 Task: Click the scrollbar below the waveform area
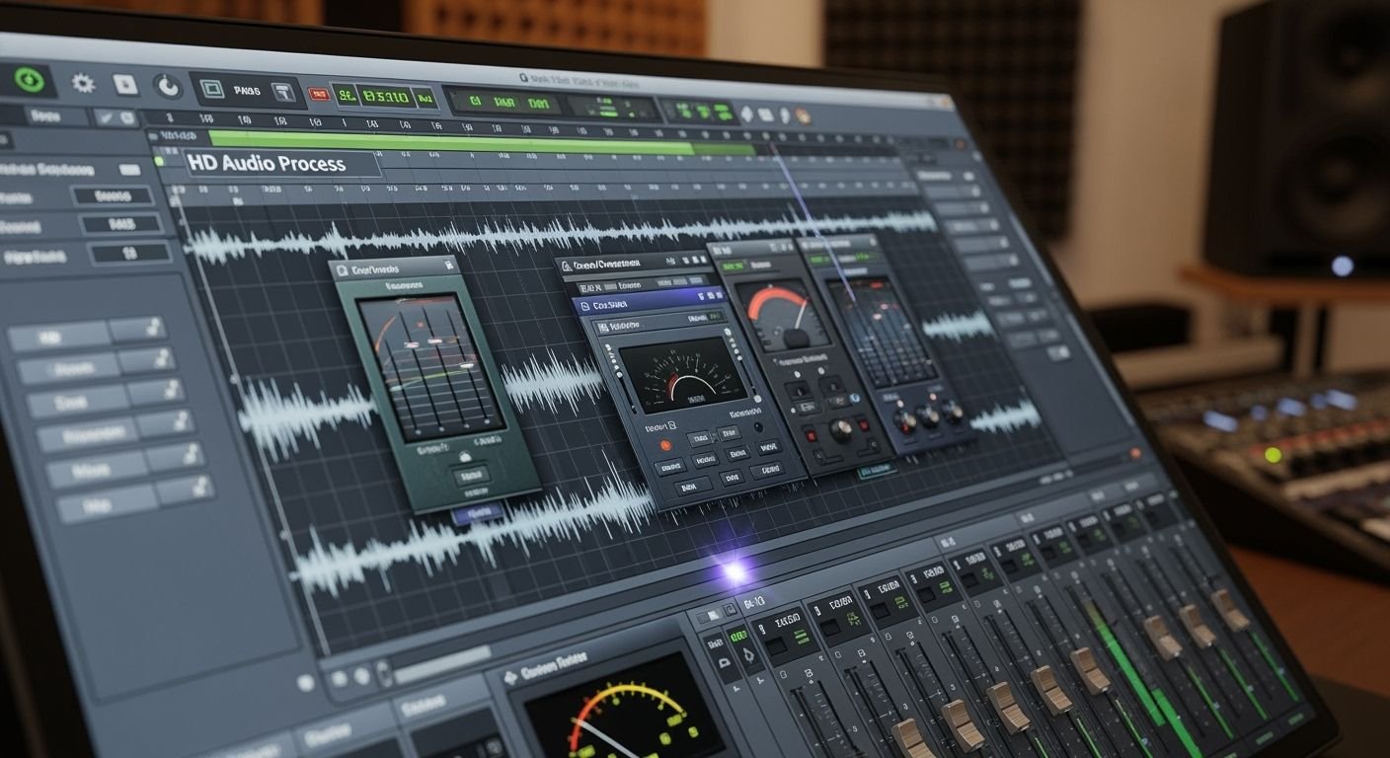pos(444,663)
